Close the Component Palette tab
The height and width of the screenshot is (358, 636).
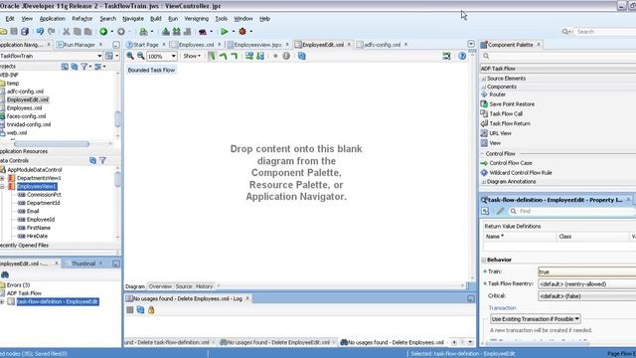[539, 44]
